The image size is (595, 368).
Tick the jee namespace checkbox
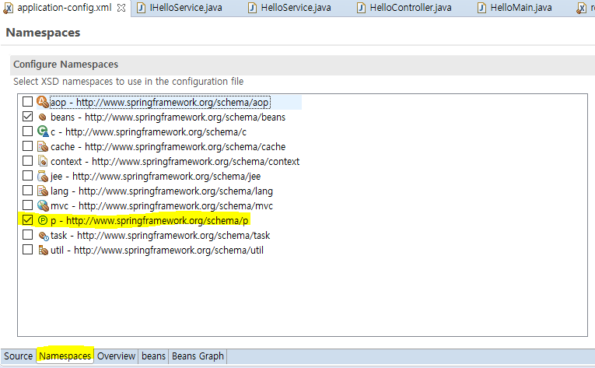[x=27, y=176]
